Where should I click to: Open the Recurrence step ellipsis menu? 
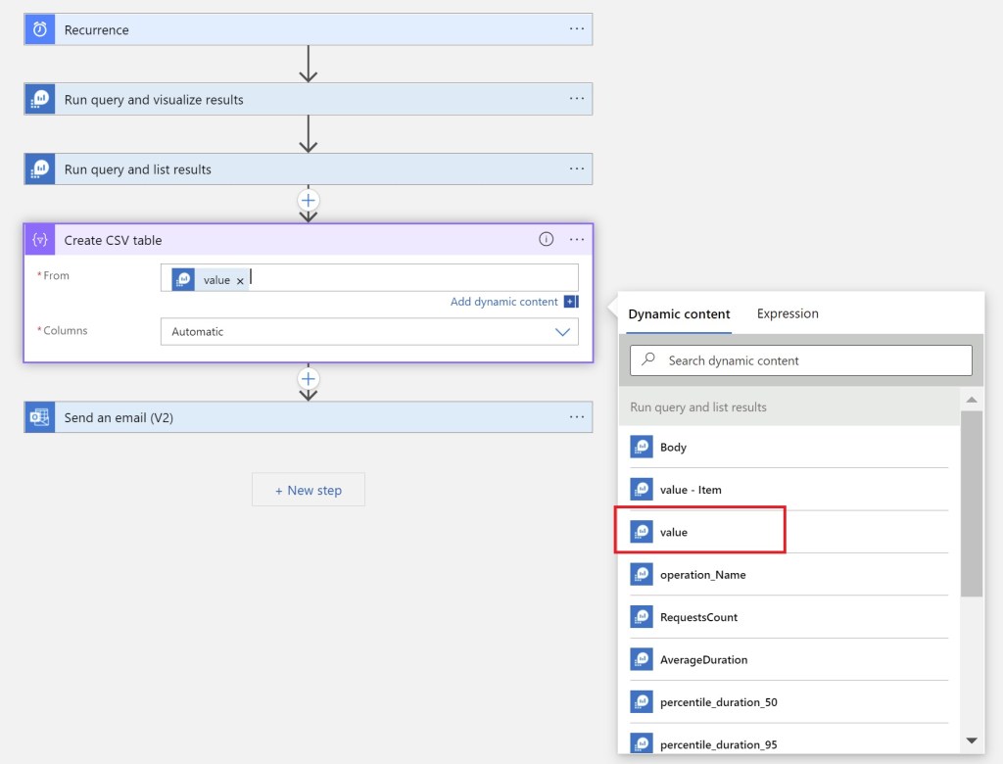(x=577, y=29)
